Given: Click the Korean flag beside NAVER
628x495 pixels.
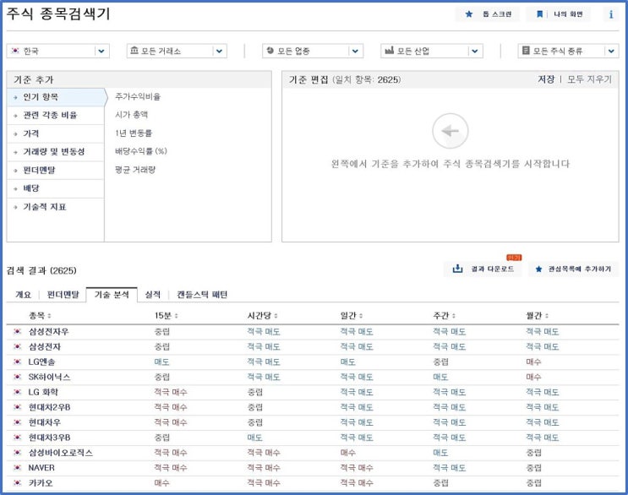Looking at the screenshot, I should (17, 468).
